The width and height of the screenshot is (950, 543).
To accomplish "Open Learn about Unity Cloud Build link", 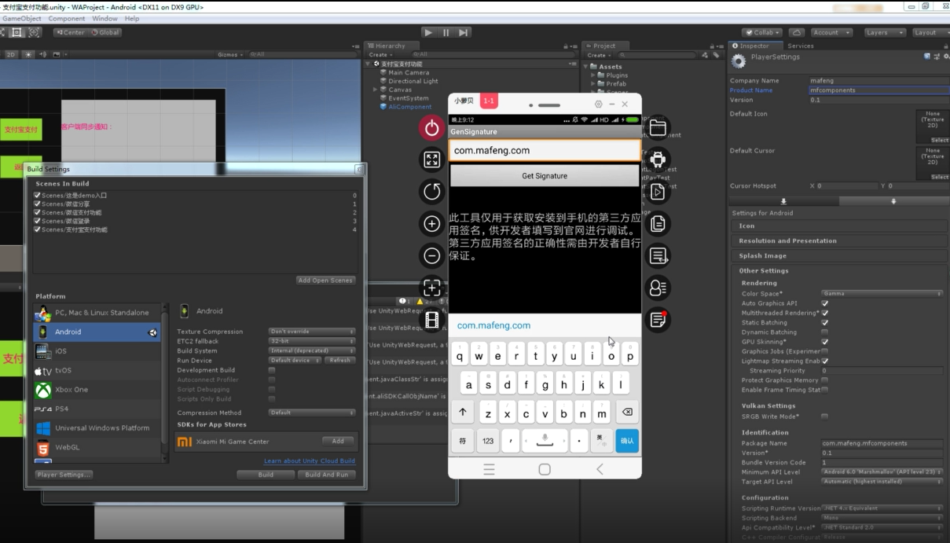I will coord(310,460).
